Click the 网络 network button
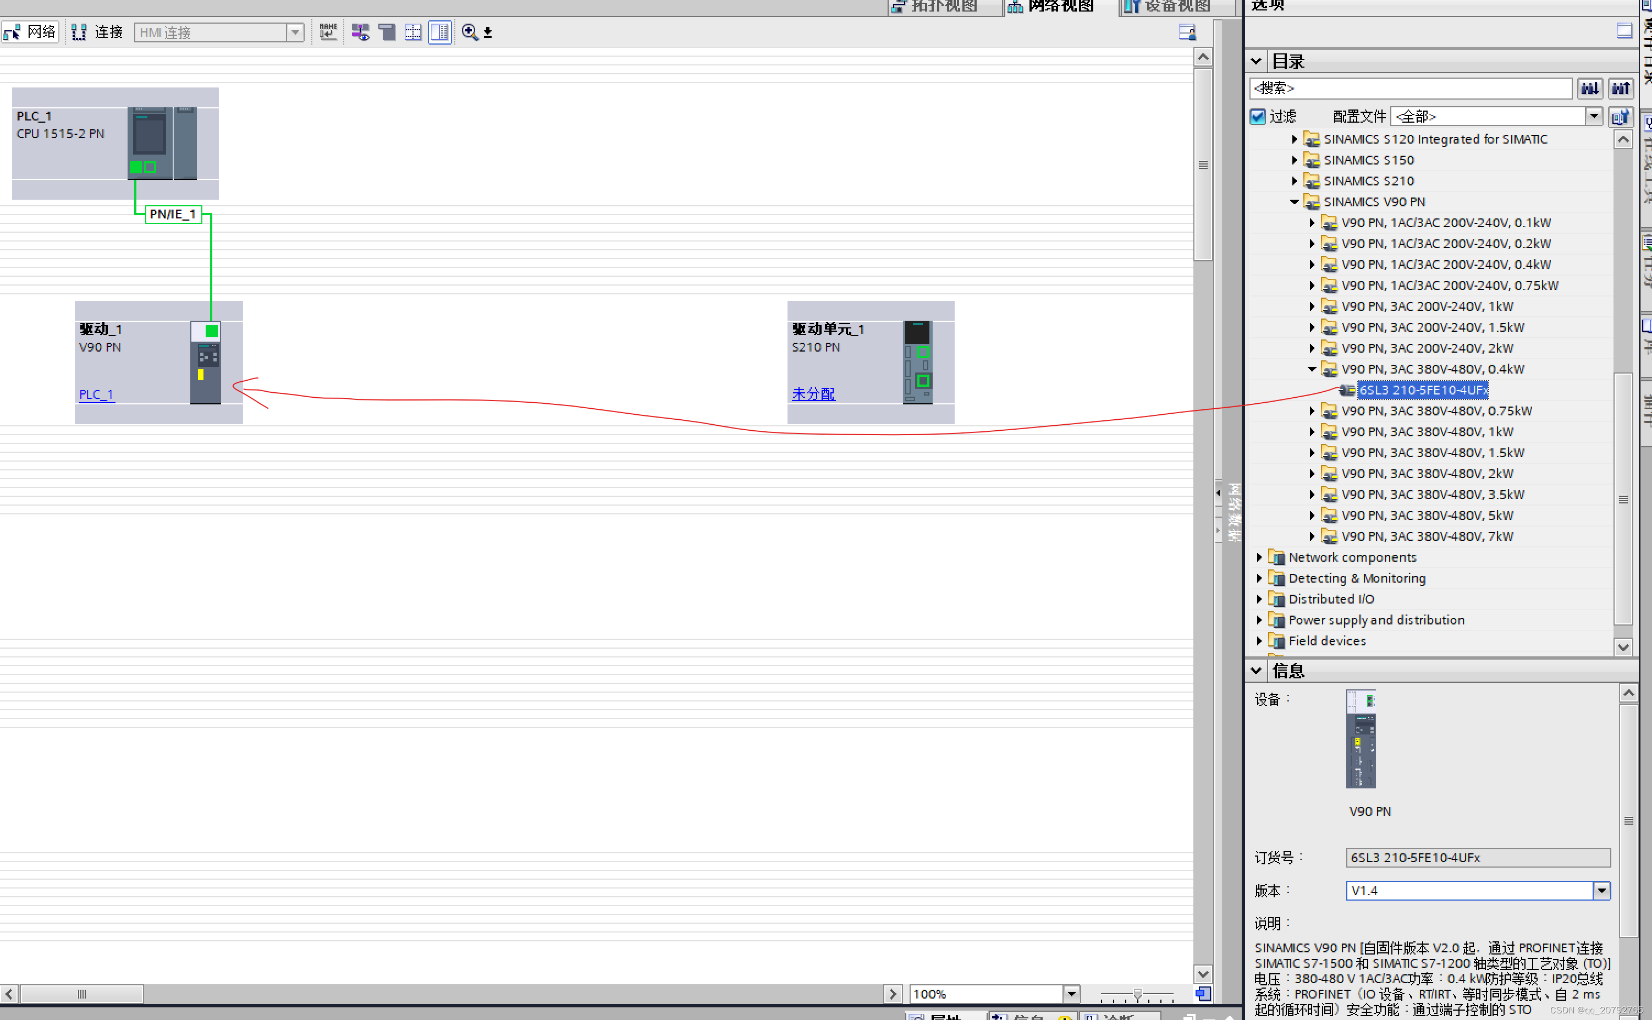The width and height of the screenshot is (1652, 1020). 30,32
